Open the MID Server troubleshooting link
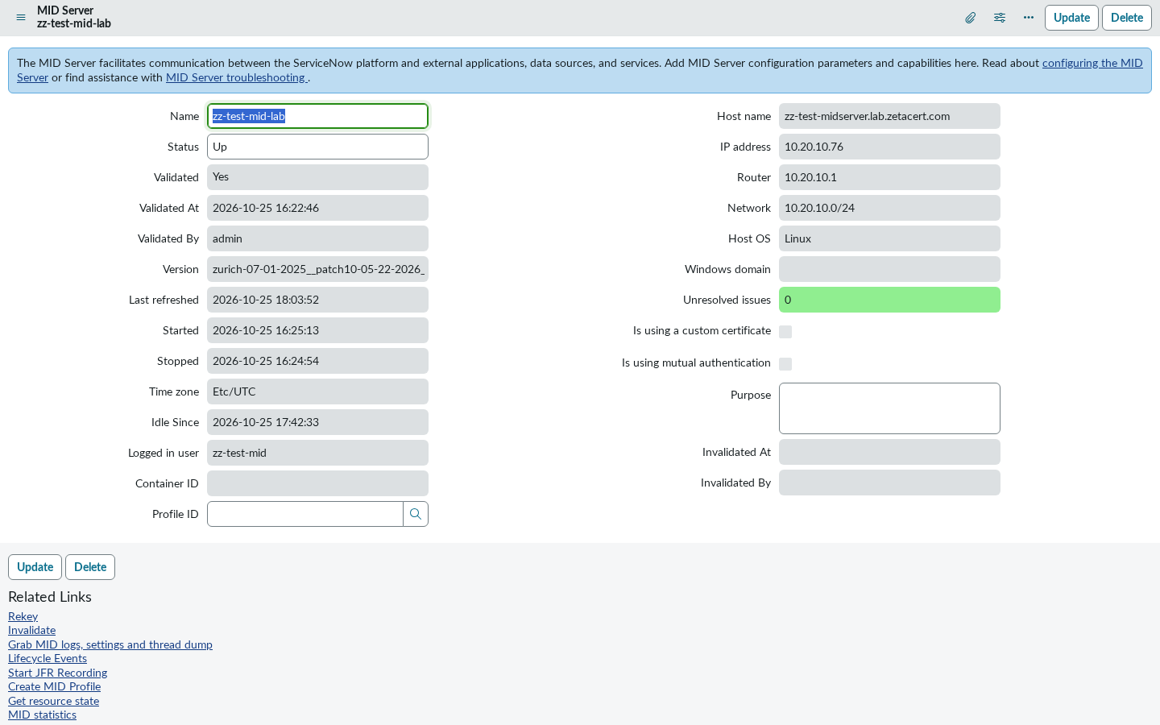1160x725 pixels. pyautogui.click(x=235, y=77)
